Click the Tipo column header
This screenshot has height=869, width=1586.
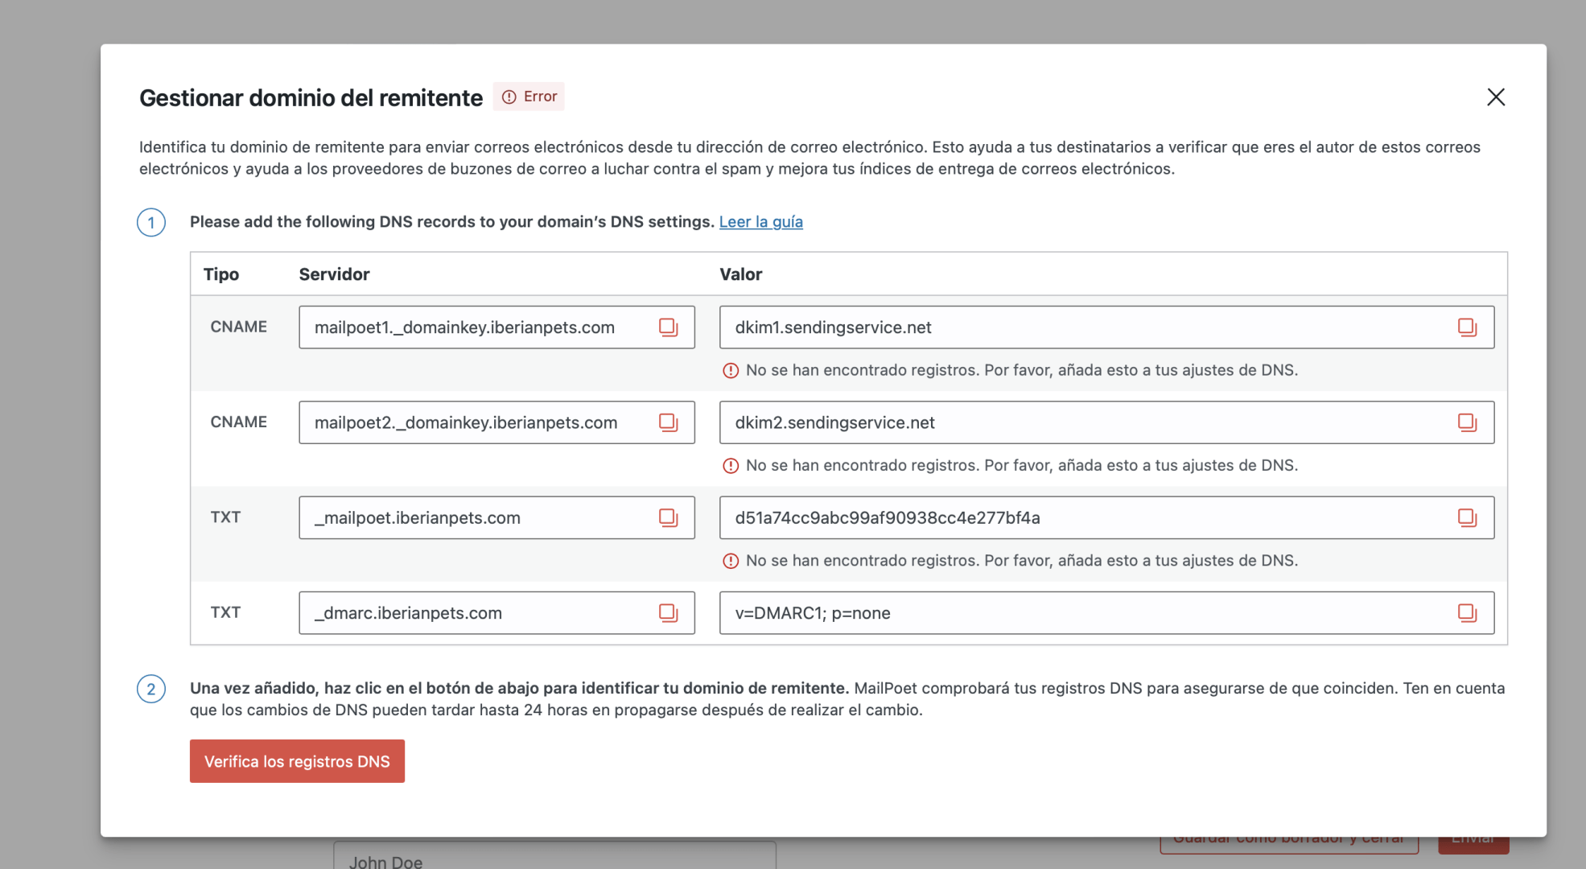pyautogui.click(x=220, y=274)
